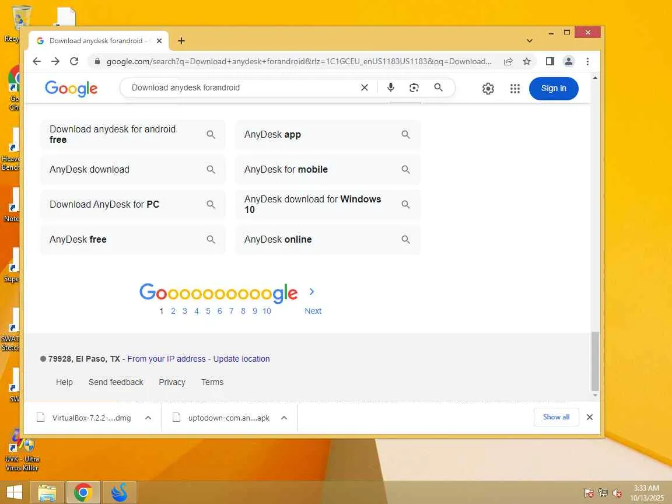
Task: Click the network tray icon
Action: (x=603, y=493)
